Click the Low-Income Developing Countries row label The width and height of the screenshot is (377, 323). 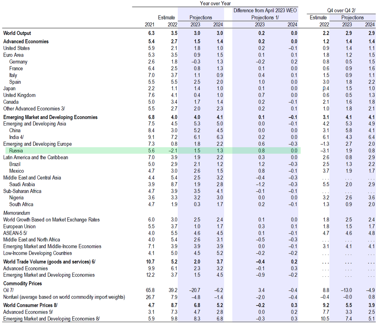click(x=37, y=253)
